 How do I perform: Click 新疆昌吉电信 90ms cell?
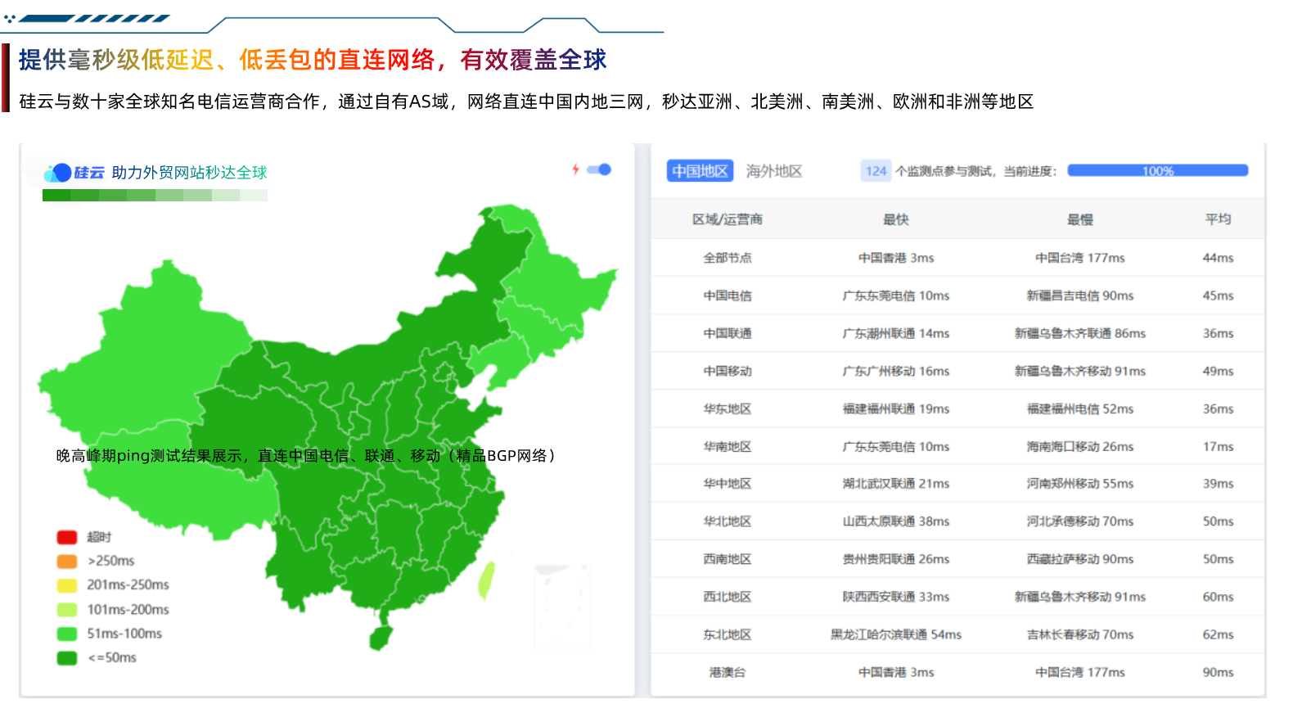[1079, 296]
